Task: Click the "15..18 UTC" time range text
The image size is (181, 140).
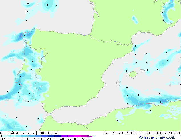Action: click(150, 133)
